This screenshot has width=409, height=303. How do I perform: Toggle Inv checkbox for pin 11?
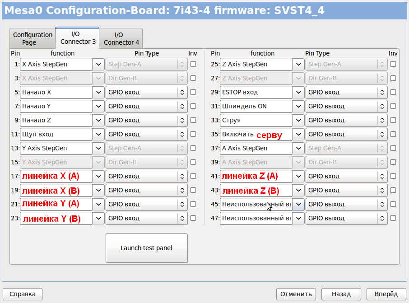coord(193,134)
